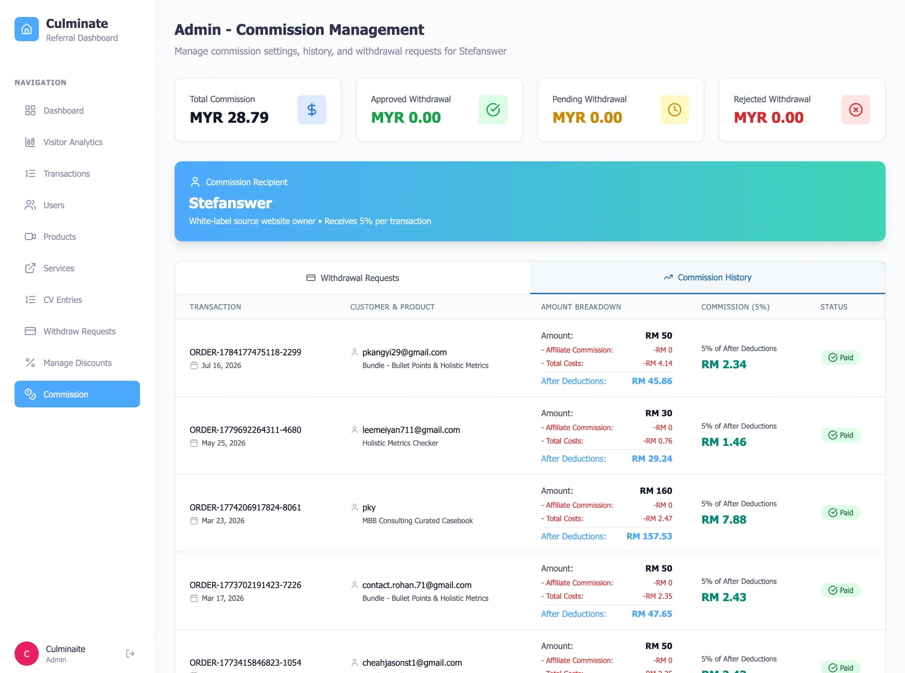Viewport: 905px width, 673px height.
Task: Select order ORDER-1784177475118-2299
Action: (245, 352)
